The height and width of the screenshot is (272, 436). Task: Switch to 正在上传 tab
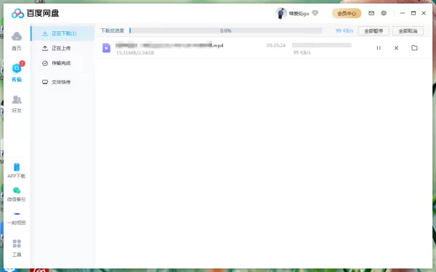62,49
